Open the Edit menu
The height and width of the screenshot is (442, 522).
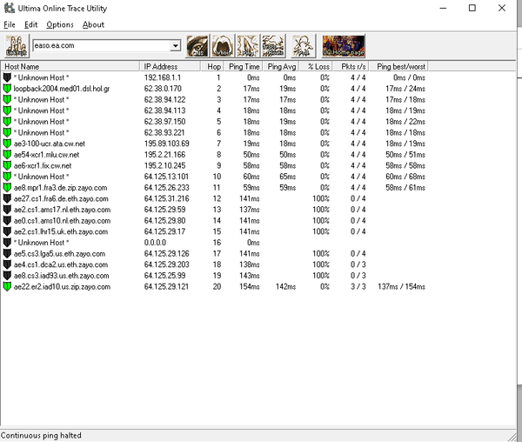31,24
